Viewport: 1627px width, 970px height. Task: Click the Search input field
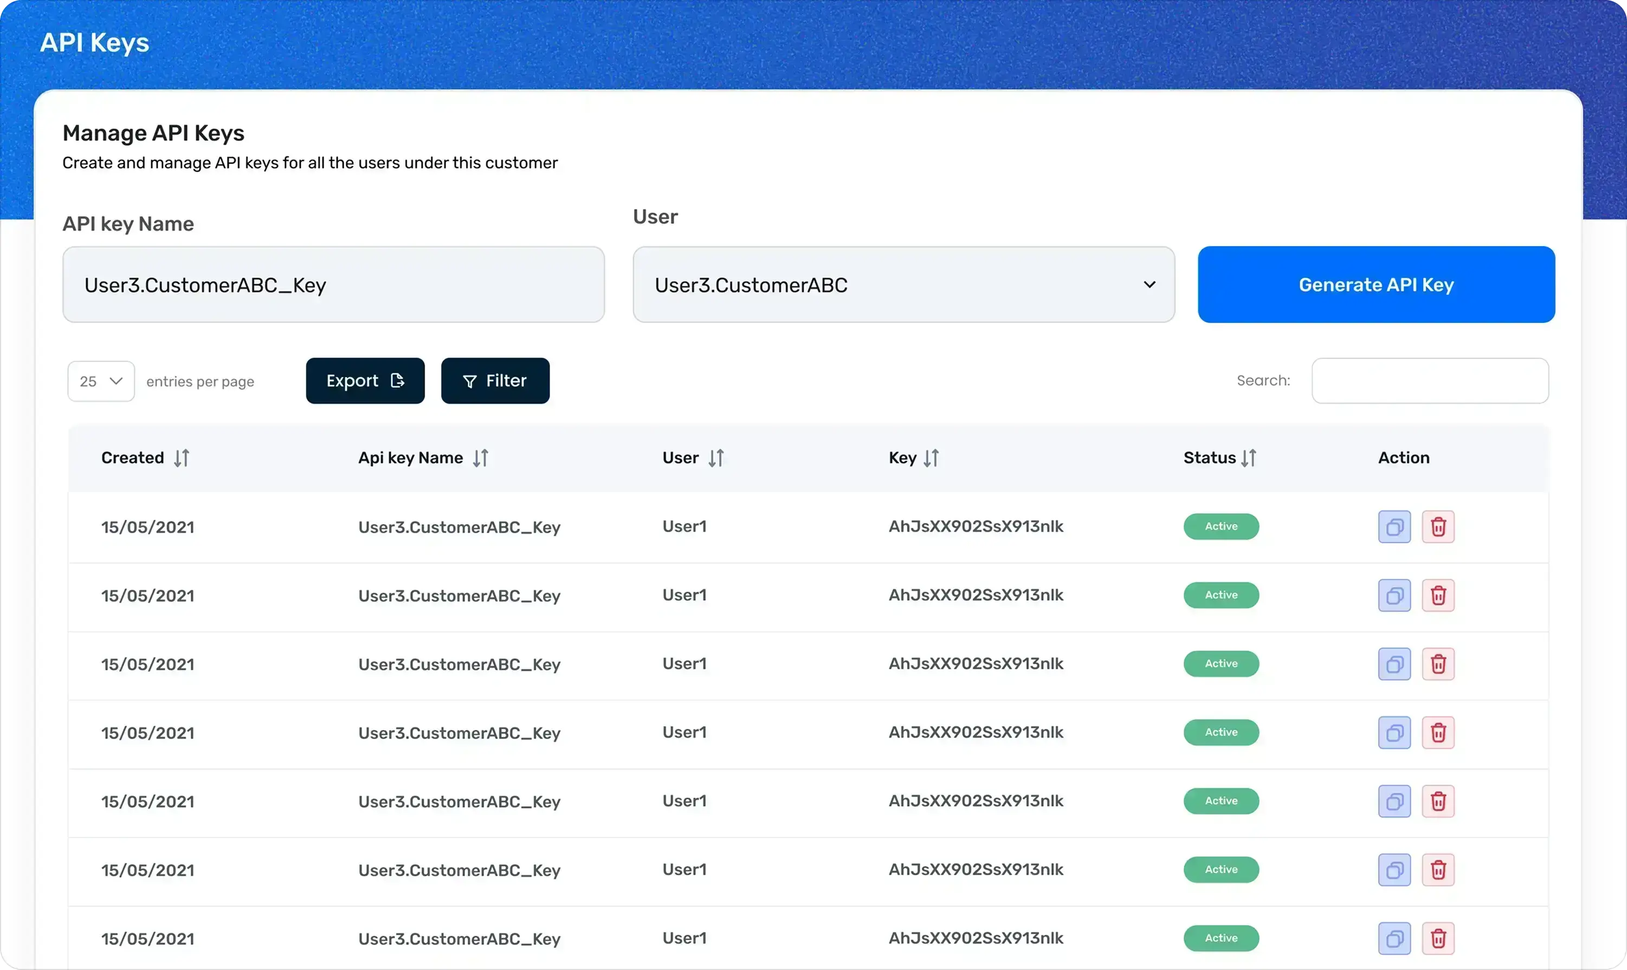click(x=1430, y=380)
